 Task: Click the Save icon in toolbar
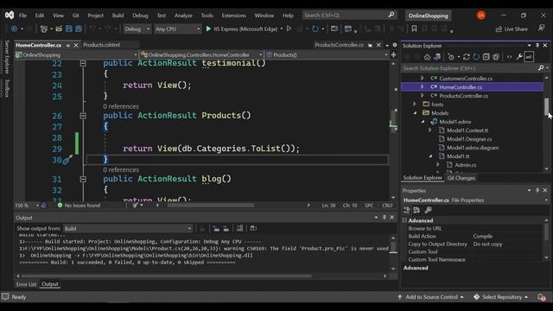click(x=69, y=29)
